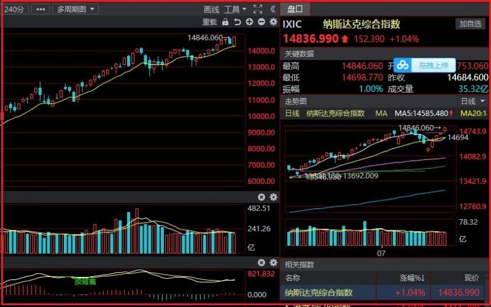The image size is (491, 307).
Task: Click the 关键数据 section header
Action: [x=300, y=54]
